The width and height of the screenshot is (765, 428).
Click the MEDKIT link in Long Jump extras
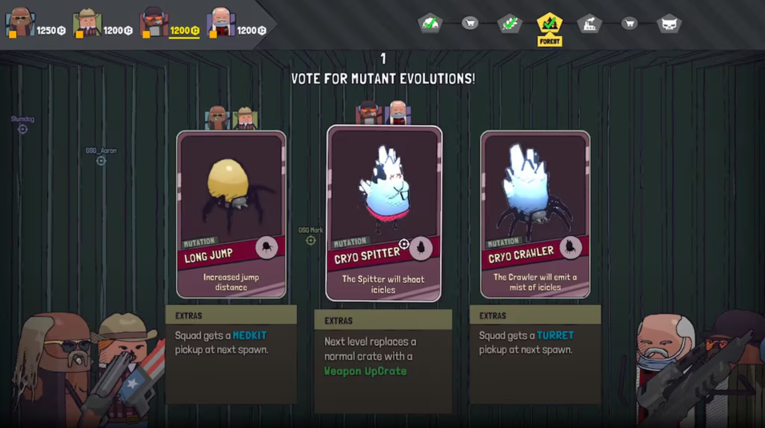click(x=249, y=335)
